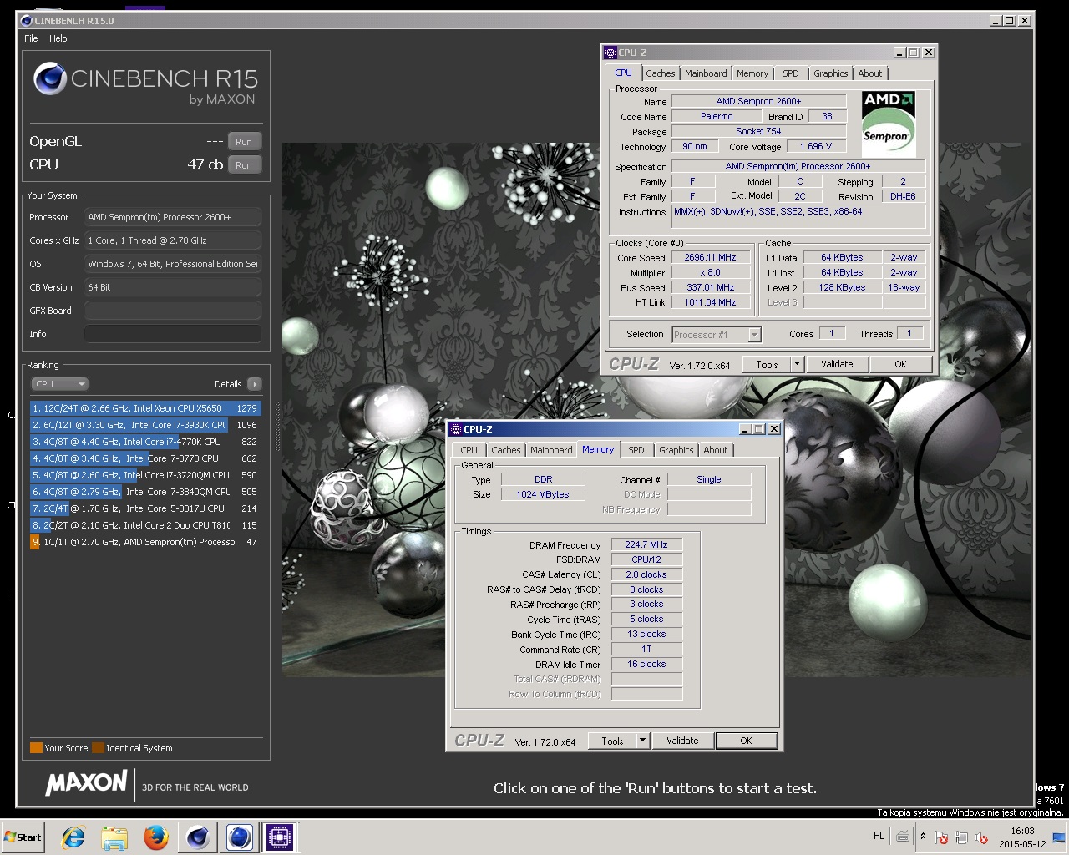Open Mainboard tab in lower CPU-Z window
Image resolution: width=1069 pixels, height=855 pixels.
tap(551, 450)
